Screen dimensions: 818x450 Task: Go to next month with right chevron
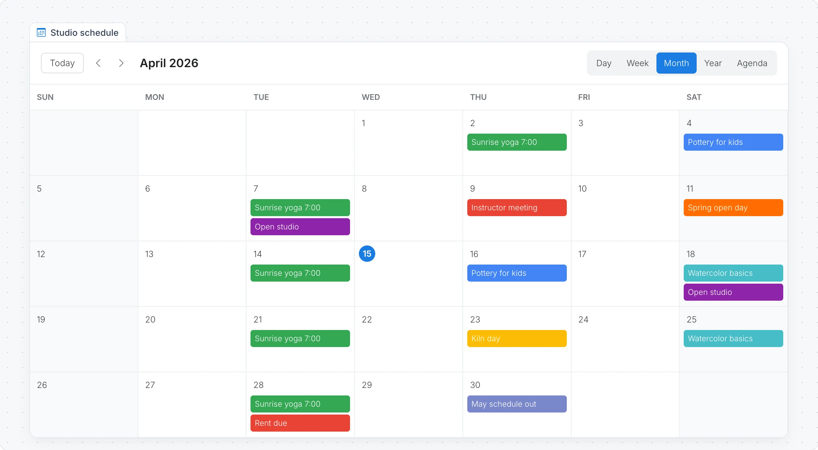pyautogui.click(x=121, y=63)
